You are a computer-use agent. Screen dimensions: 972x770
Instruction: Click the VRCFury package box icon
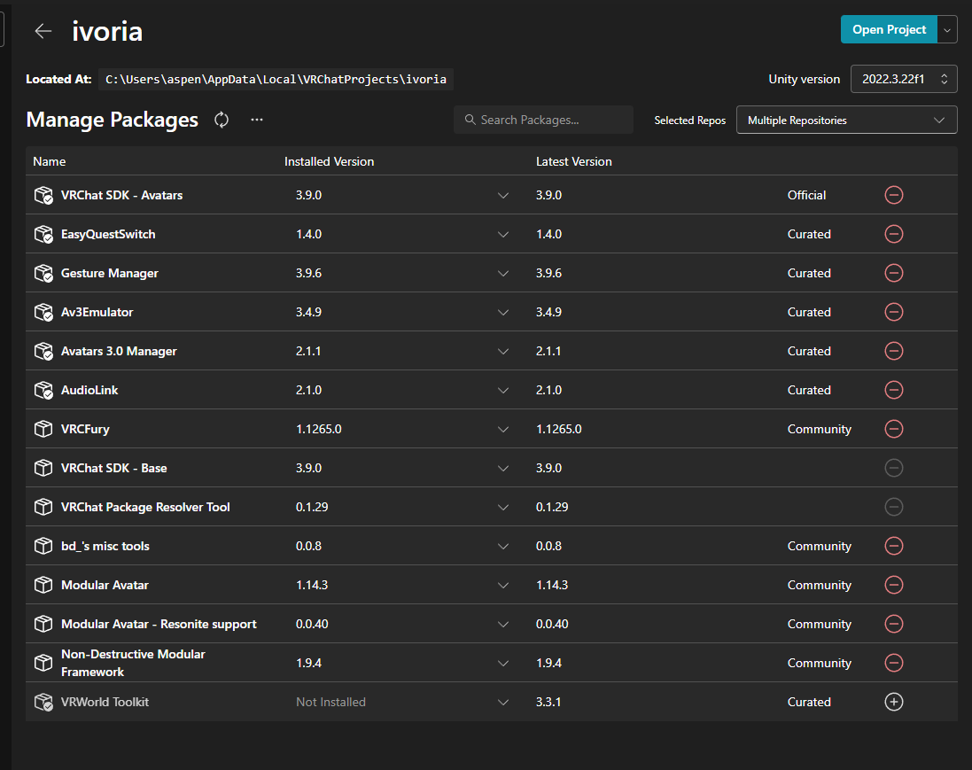pos(43,429)
